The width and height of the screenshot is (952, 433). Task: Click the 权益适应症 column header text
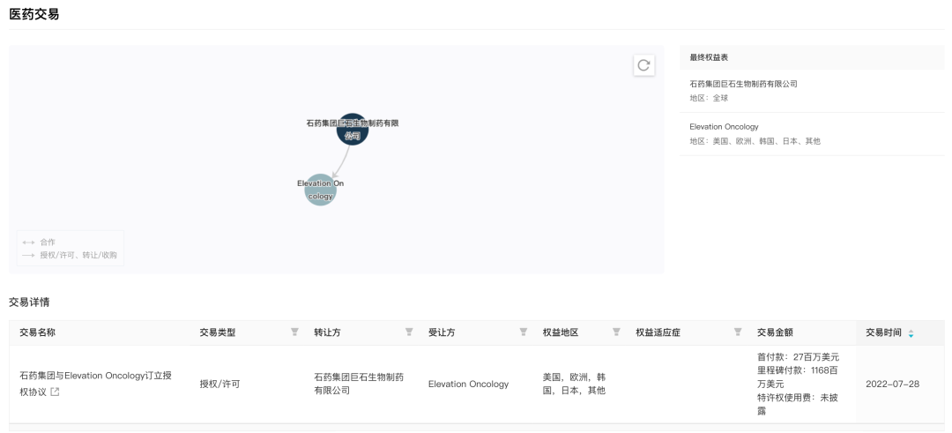tap(658, 332)
